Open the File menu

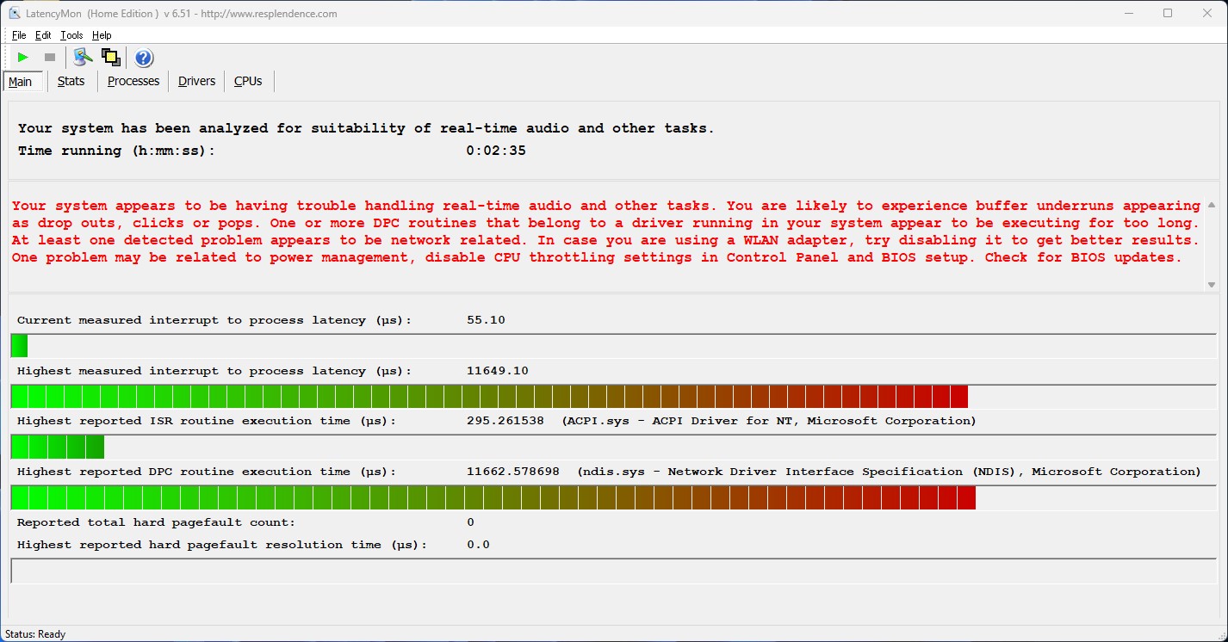(19, 35)
